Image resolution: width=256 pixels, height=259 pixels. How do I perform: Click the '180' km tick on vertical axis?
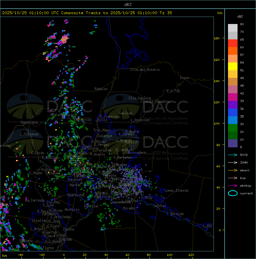point(217,38)
